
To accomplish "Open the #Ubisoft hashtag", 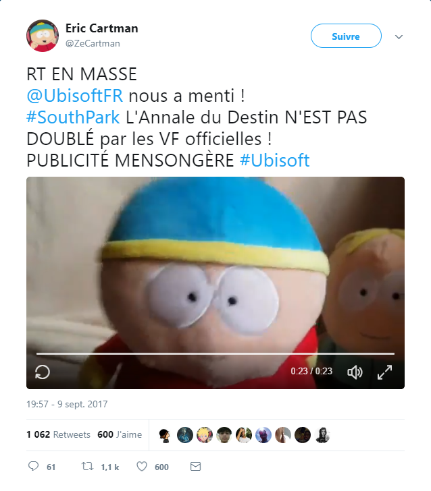I will pyautogui.click(x=275, y=161).
